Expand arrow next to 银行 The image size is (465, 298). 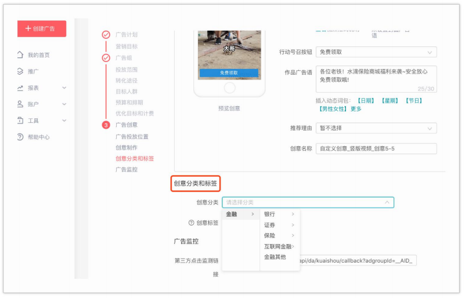[293, 214]
